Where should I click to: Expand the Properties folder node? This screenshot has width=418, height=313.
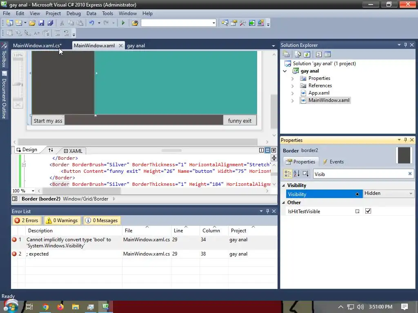point(292,79)
